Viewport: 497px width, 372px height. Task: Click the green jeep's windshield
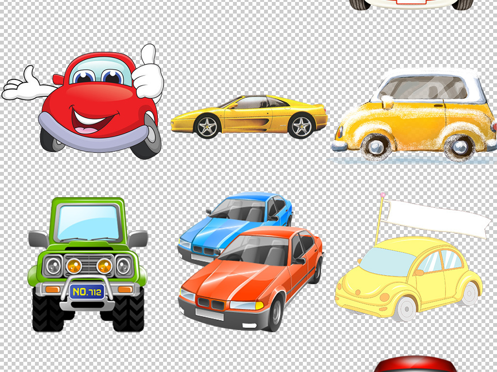point(88,222)
